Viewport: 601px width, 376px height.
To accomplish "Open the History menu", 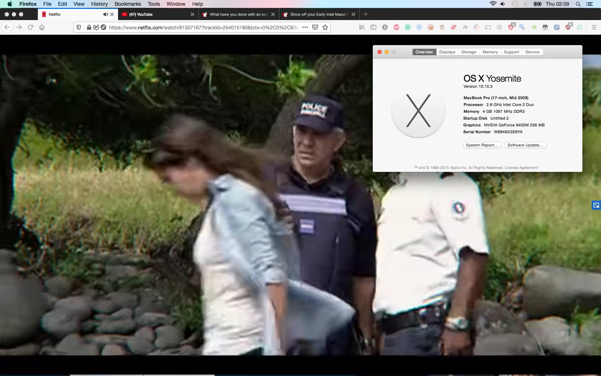I will click(99, 4).
